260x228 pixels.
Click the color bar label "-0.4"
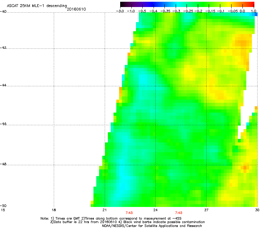click(154, 11)
